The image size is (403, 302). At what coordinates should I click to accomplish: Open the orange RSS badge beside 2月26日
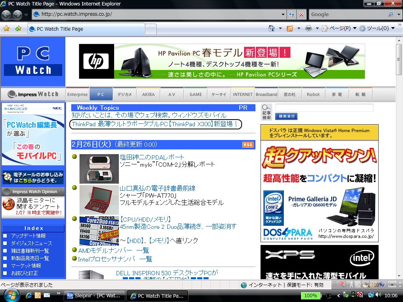[x=248, y=145]
